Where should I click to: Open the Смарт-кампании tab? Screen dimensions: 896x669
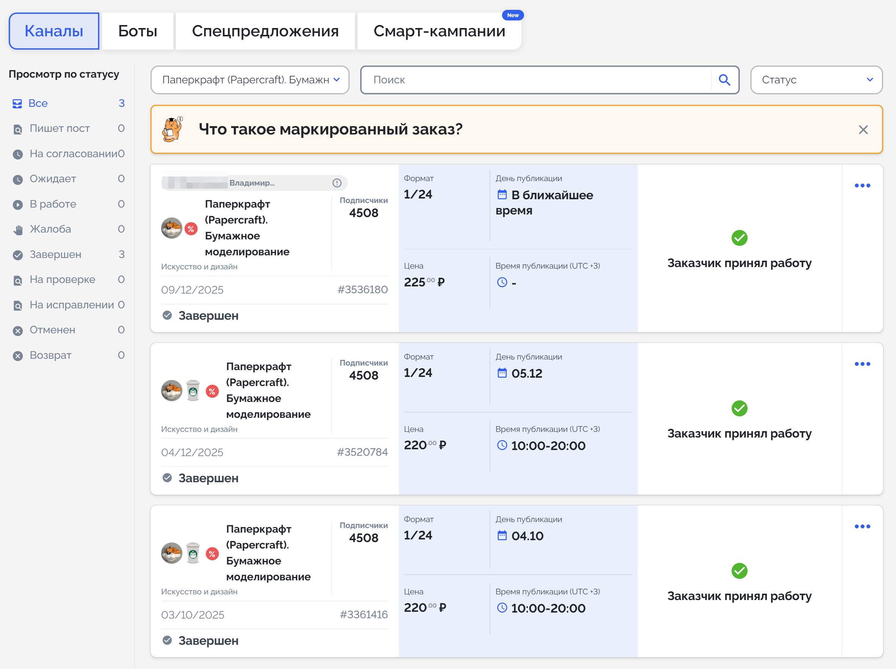coord(439,31)
